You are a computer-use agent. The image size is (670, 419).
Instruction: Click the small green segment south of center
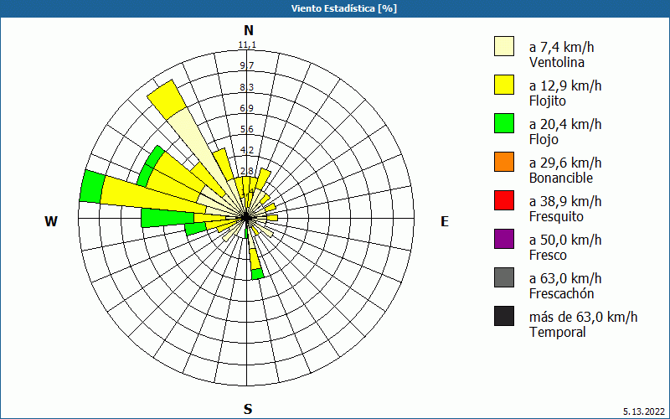click(x=247, y=233)
